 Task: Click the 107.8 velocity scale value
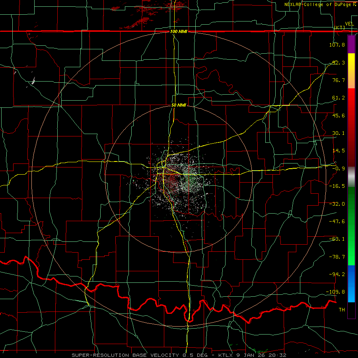[x=337, y=45]
